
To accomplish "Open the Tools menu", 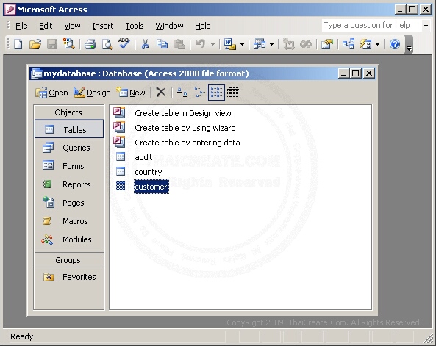I will (135, 26).
